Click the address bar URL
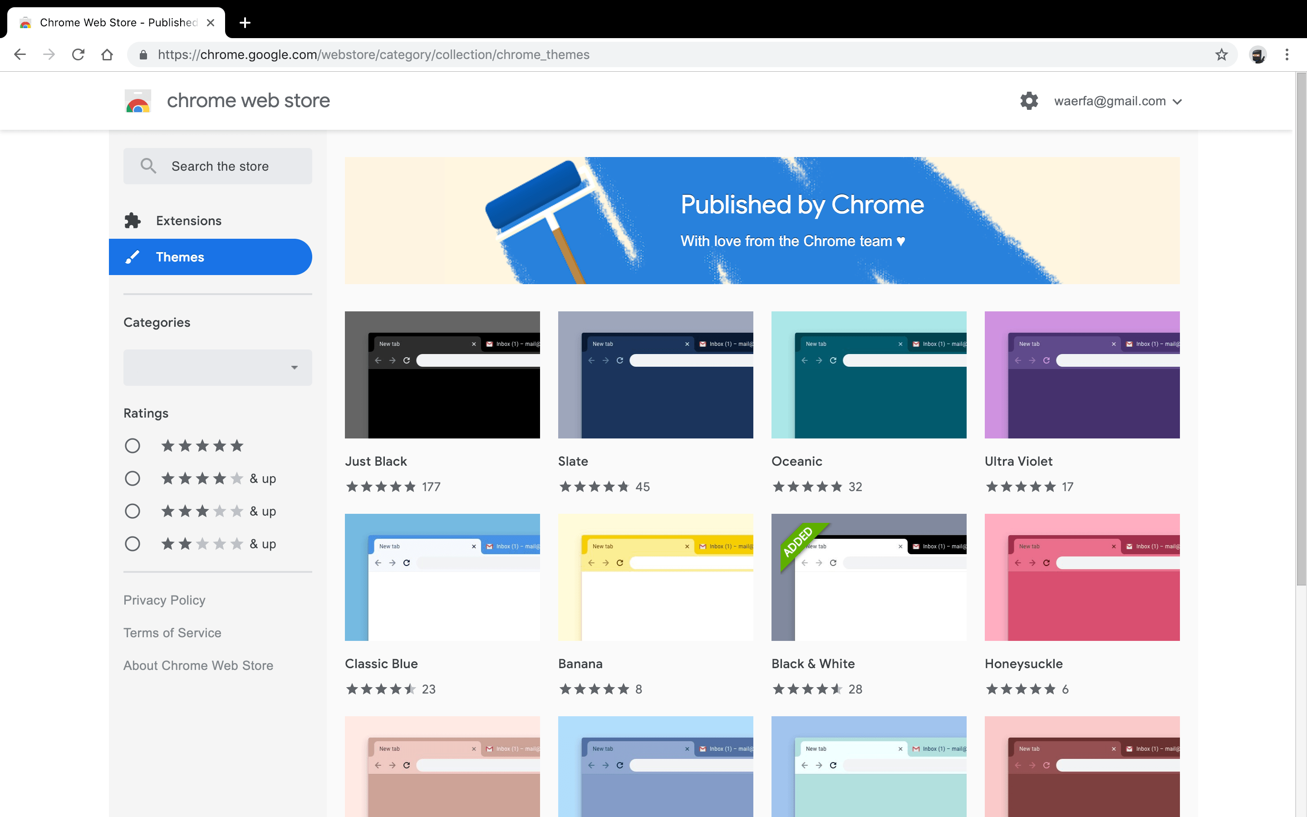Image resolution: width=1307 pixels, height=817 pixels. pos(373,54)
